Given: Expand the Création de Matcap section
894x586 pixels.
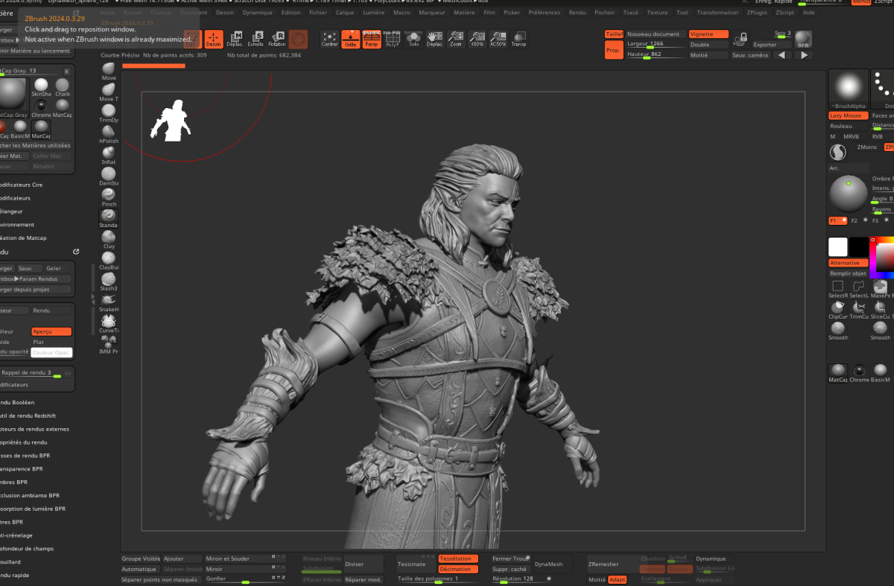Looking at the screenshot, I should point(23,238).
